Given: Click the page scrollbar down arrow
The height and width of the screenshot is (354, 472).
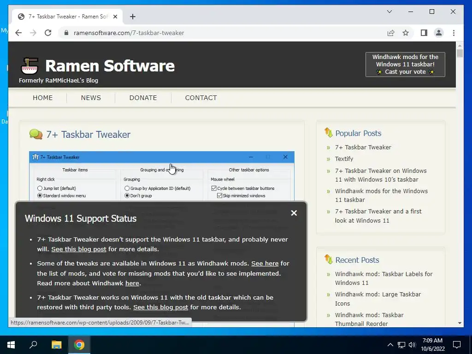Looking at the screenshot, I should pyautogui.click(x=460, y=323).
